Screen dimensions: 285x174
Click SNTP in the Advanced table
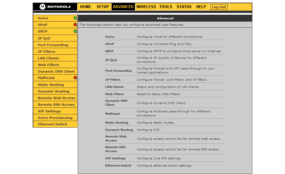click(x=110, y=51)
